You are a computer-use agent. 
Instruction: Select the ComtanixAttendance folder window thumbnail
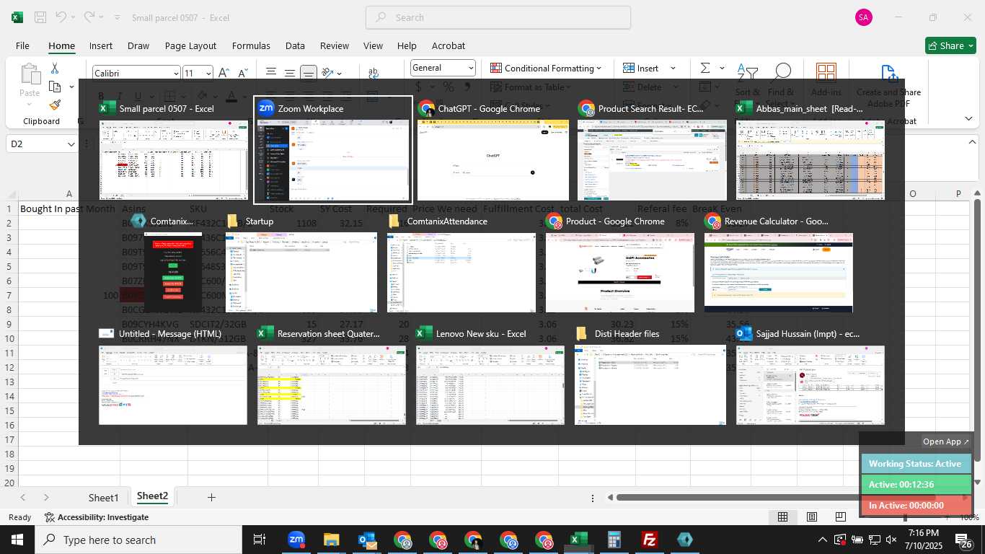click(x=461, y=263)
